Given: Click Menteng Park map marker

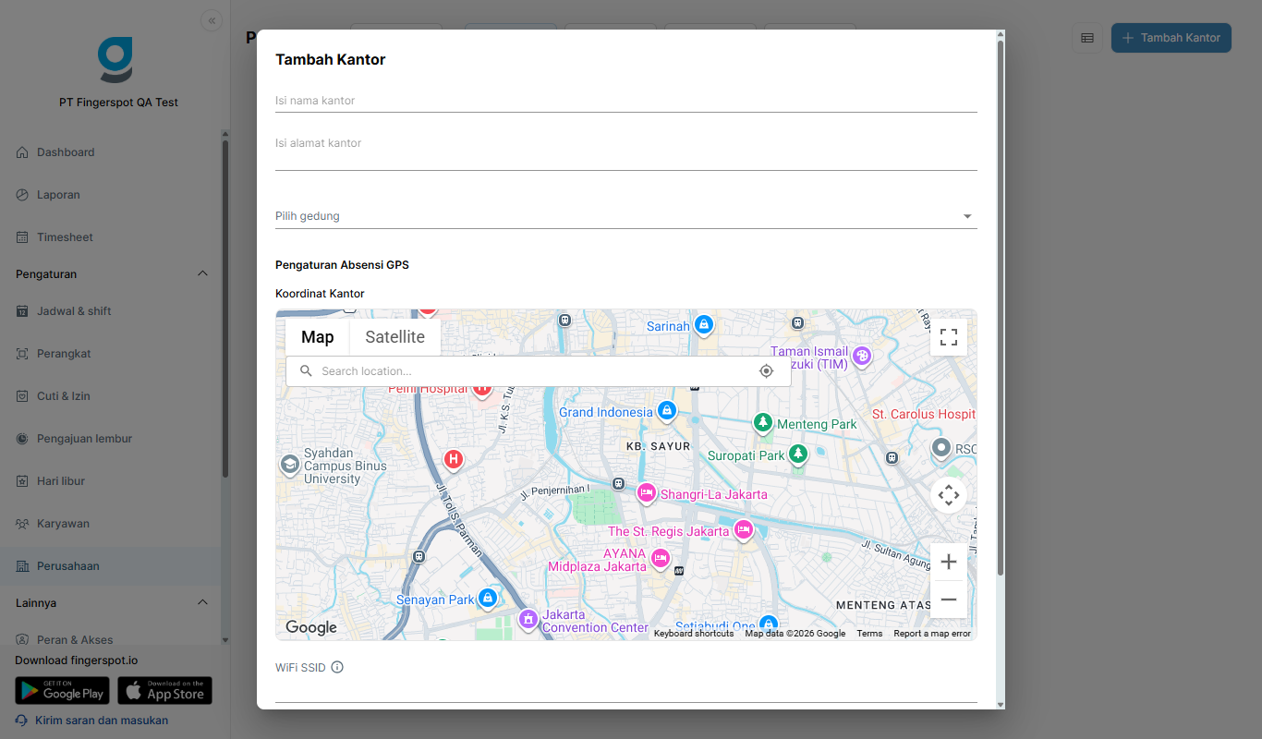Looking at the screenshot, I should tap(762, 423).
